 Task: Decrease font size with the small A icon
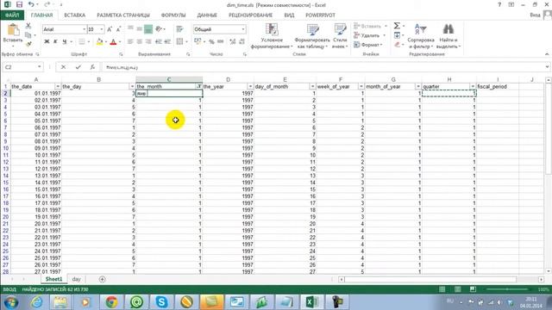click(x=118, y=29)
